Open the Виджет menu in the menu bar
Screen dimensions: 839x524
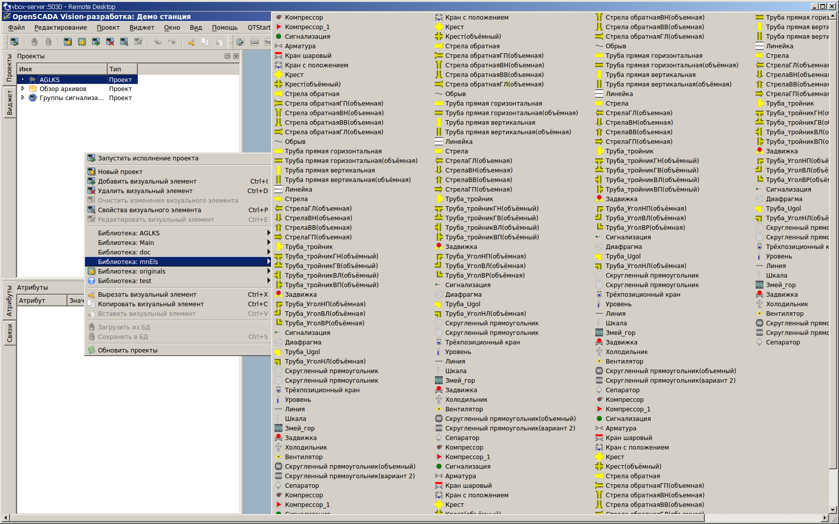pos(142,28)
